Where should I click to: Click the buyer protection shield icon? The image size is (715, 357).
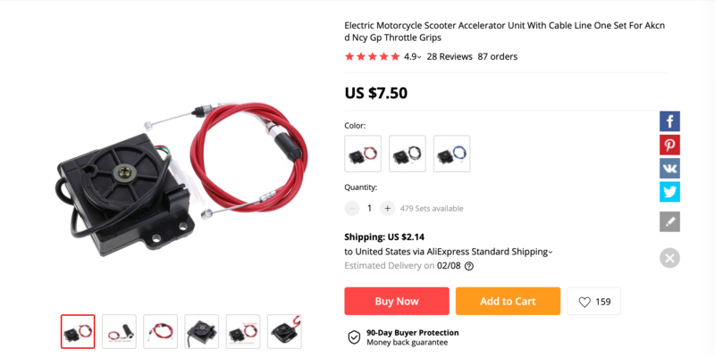point(354,337)
